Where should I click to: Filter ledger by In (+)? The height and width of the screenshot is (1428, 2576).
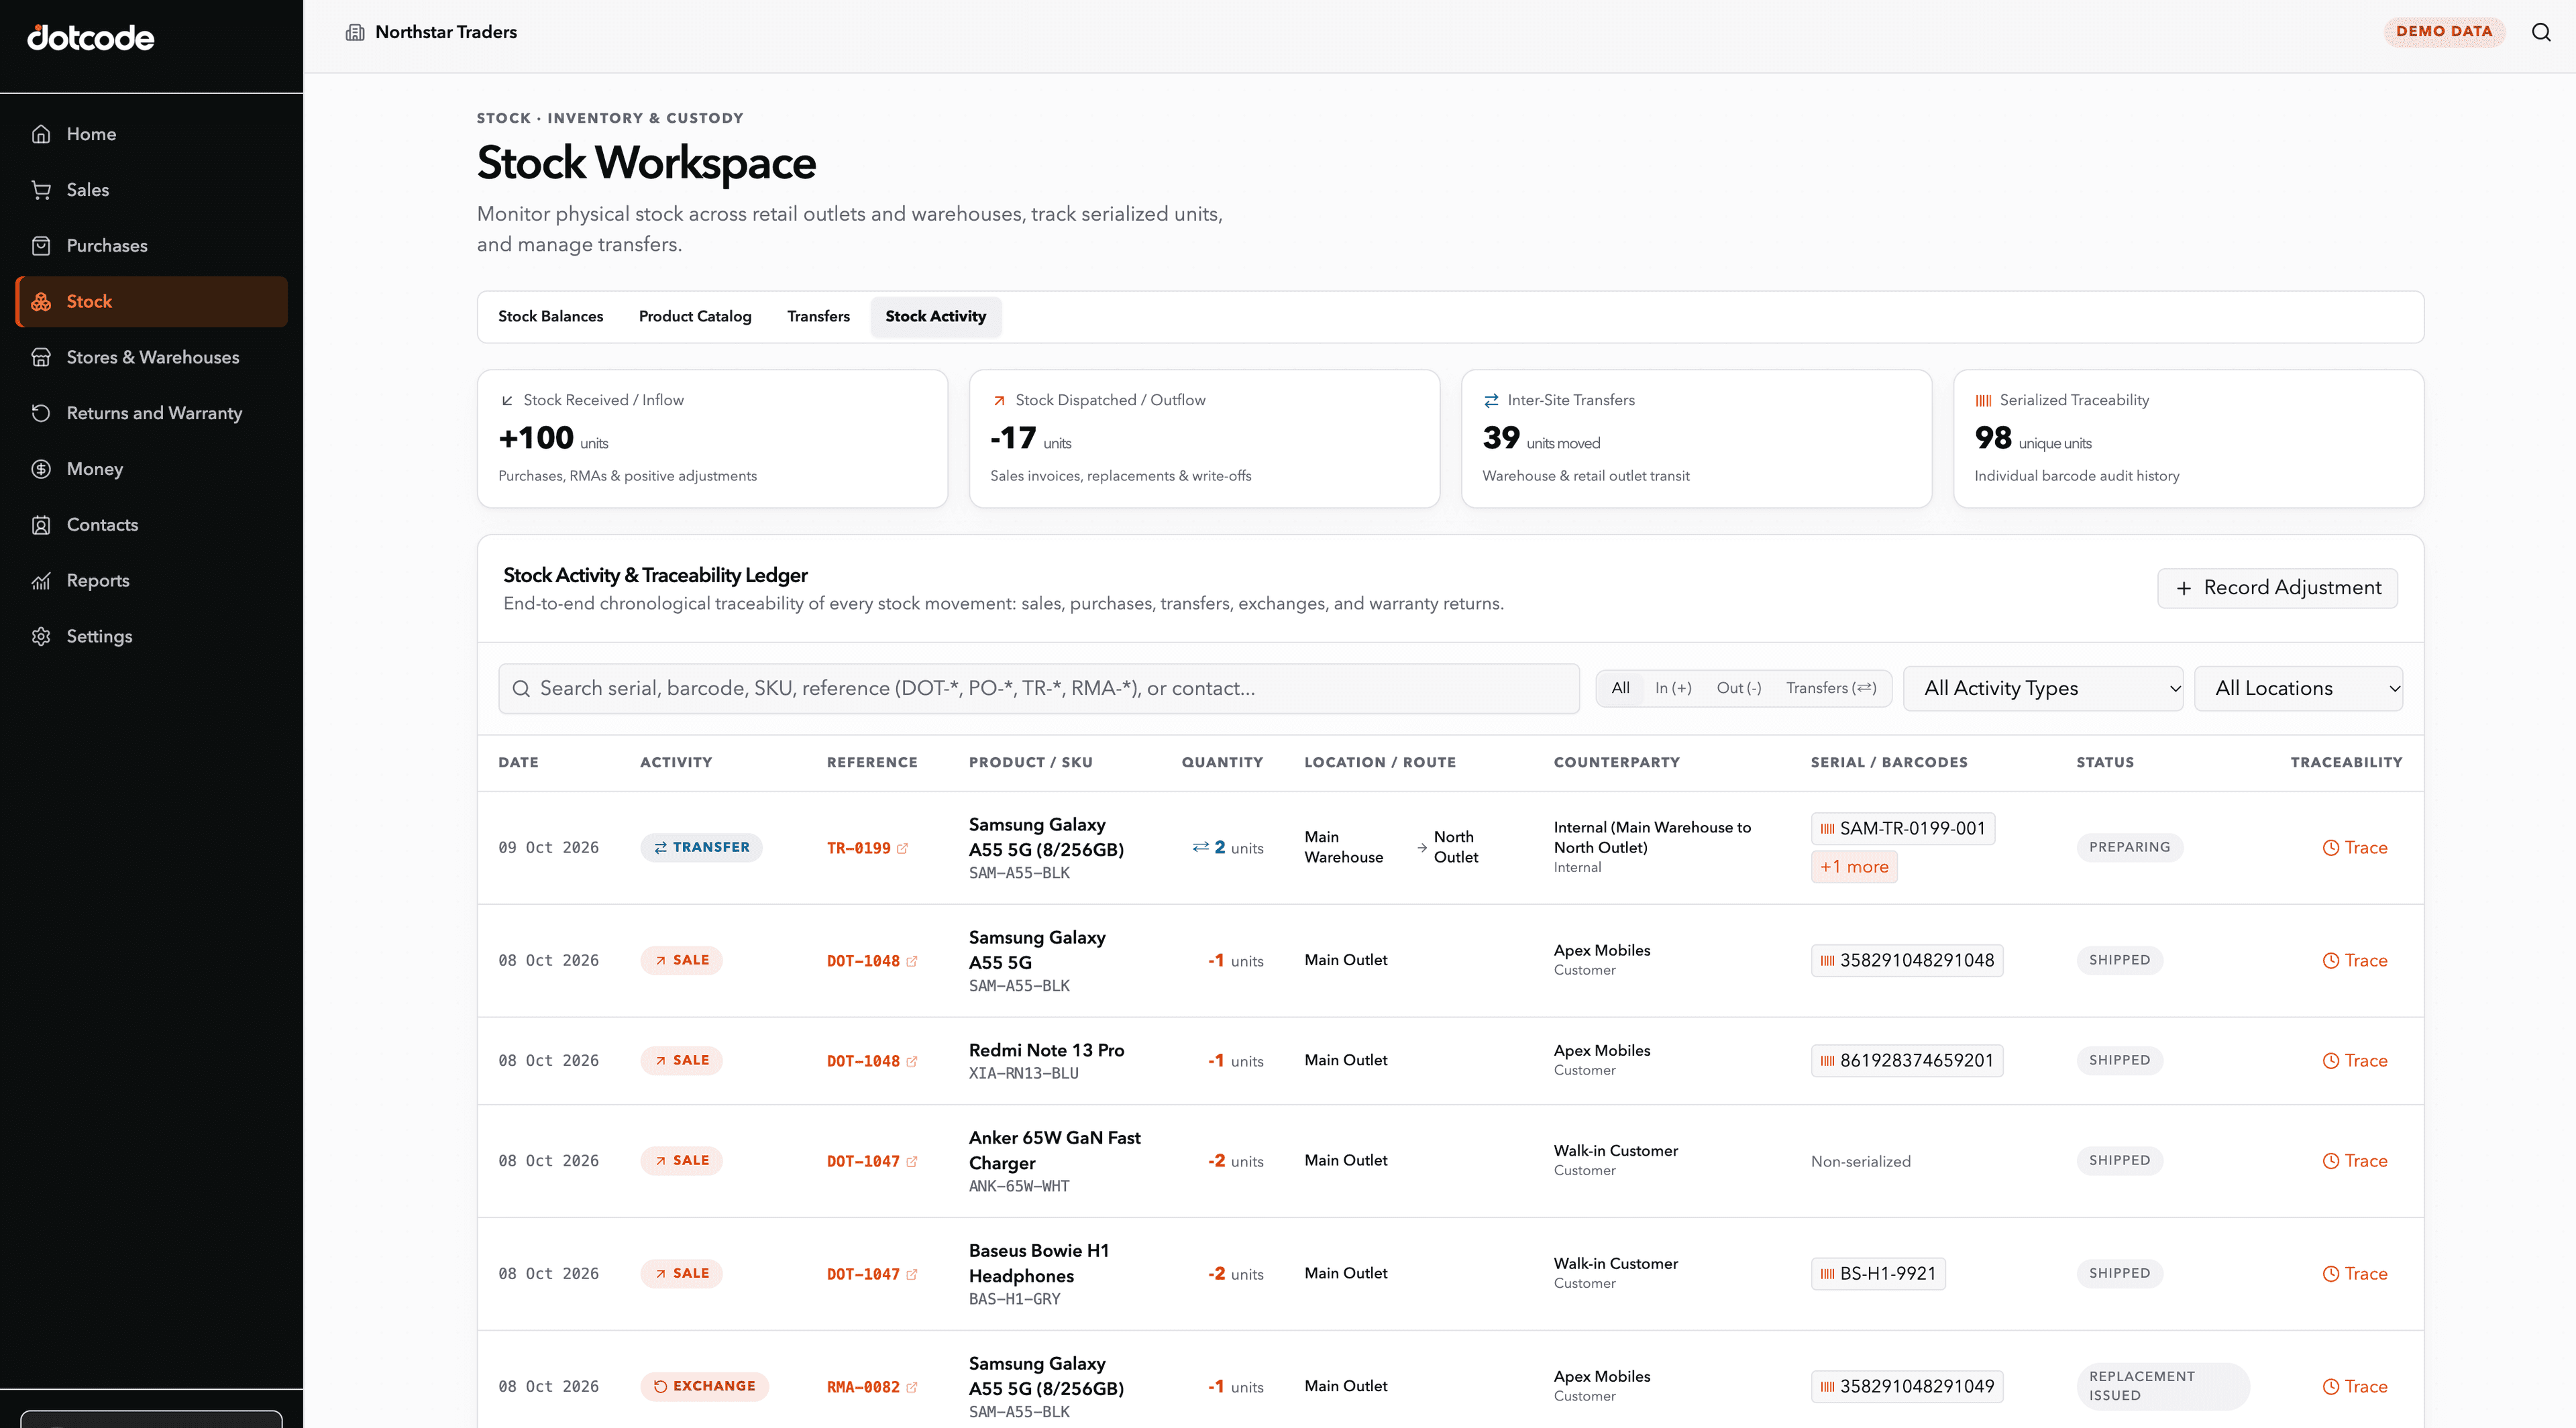coord(1673,689)
